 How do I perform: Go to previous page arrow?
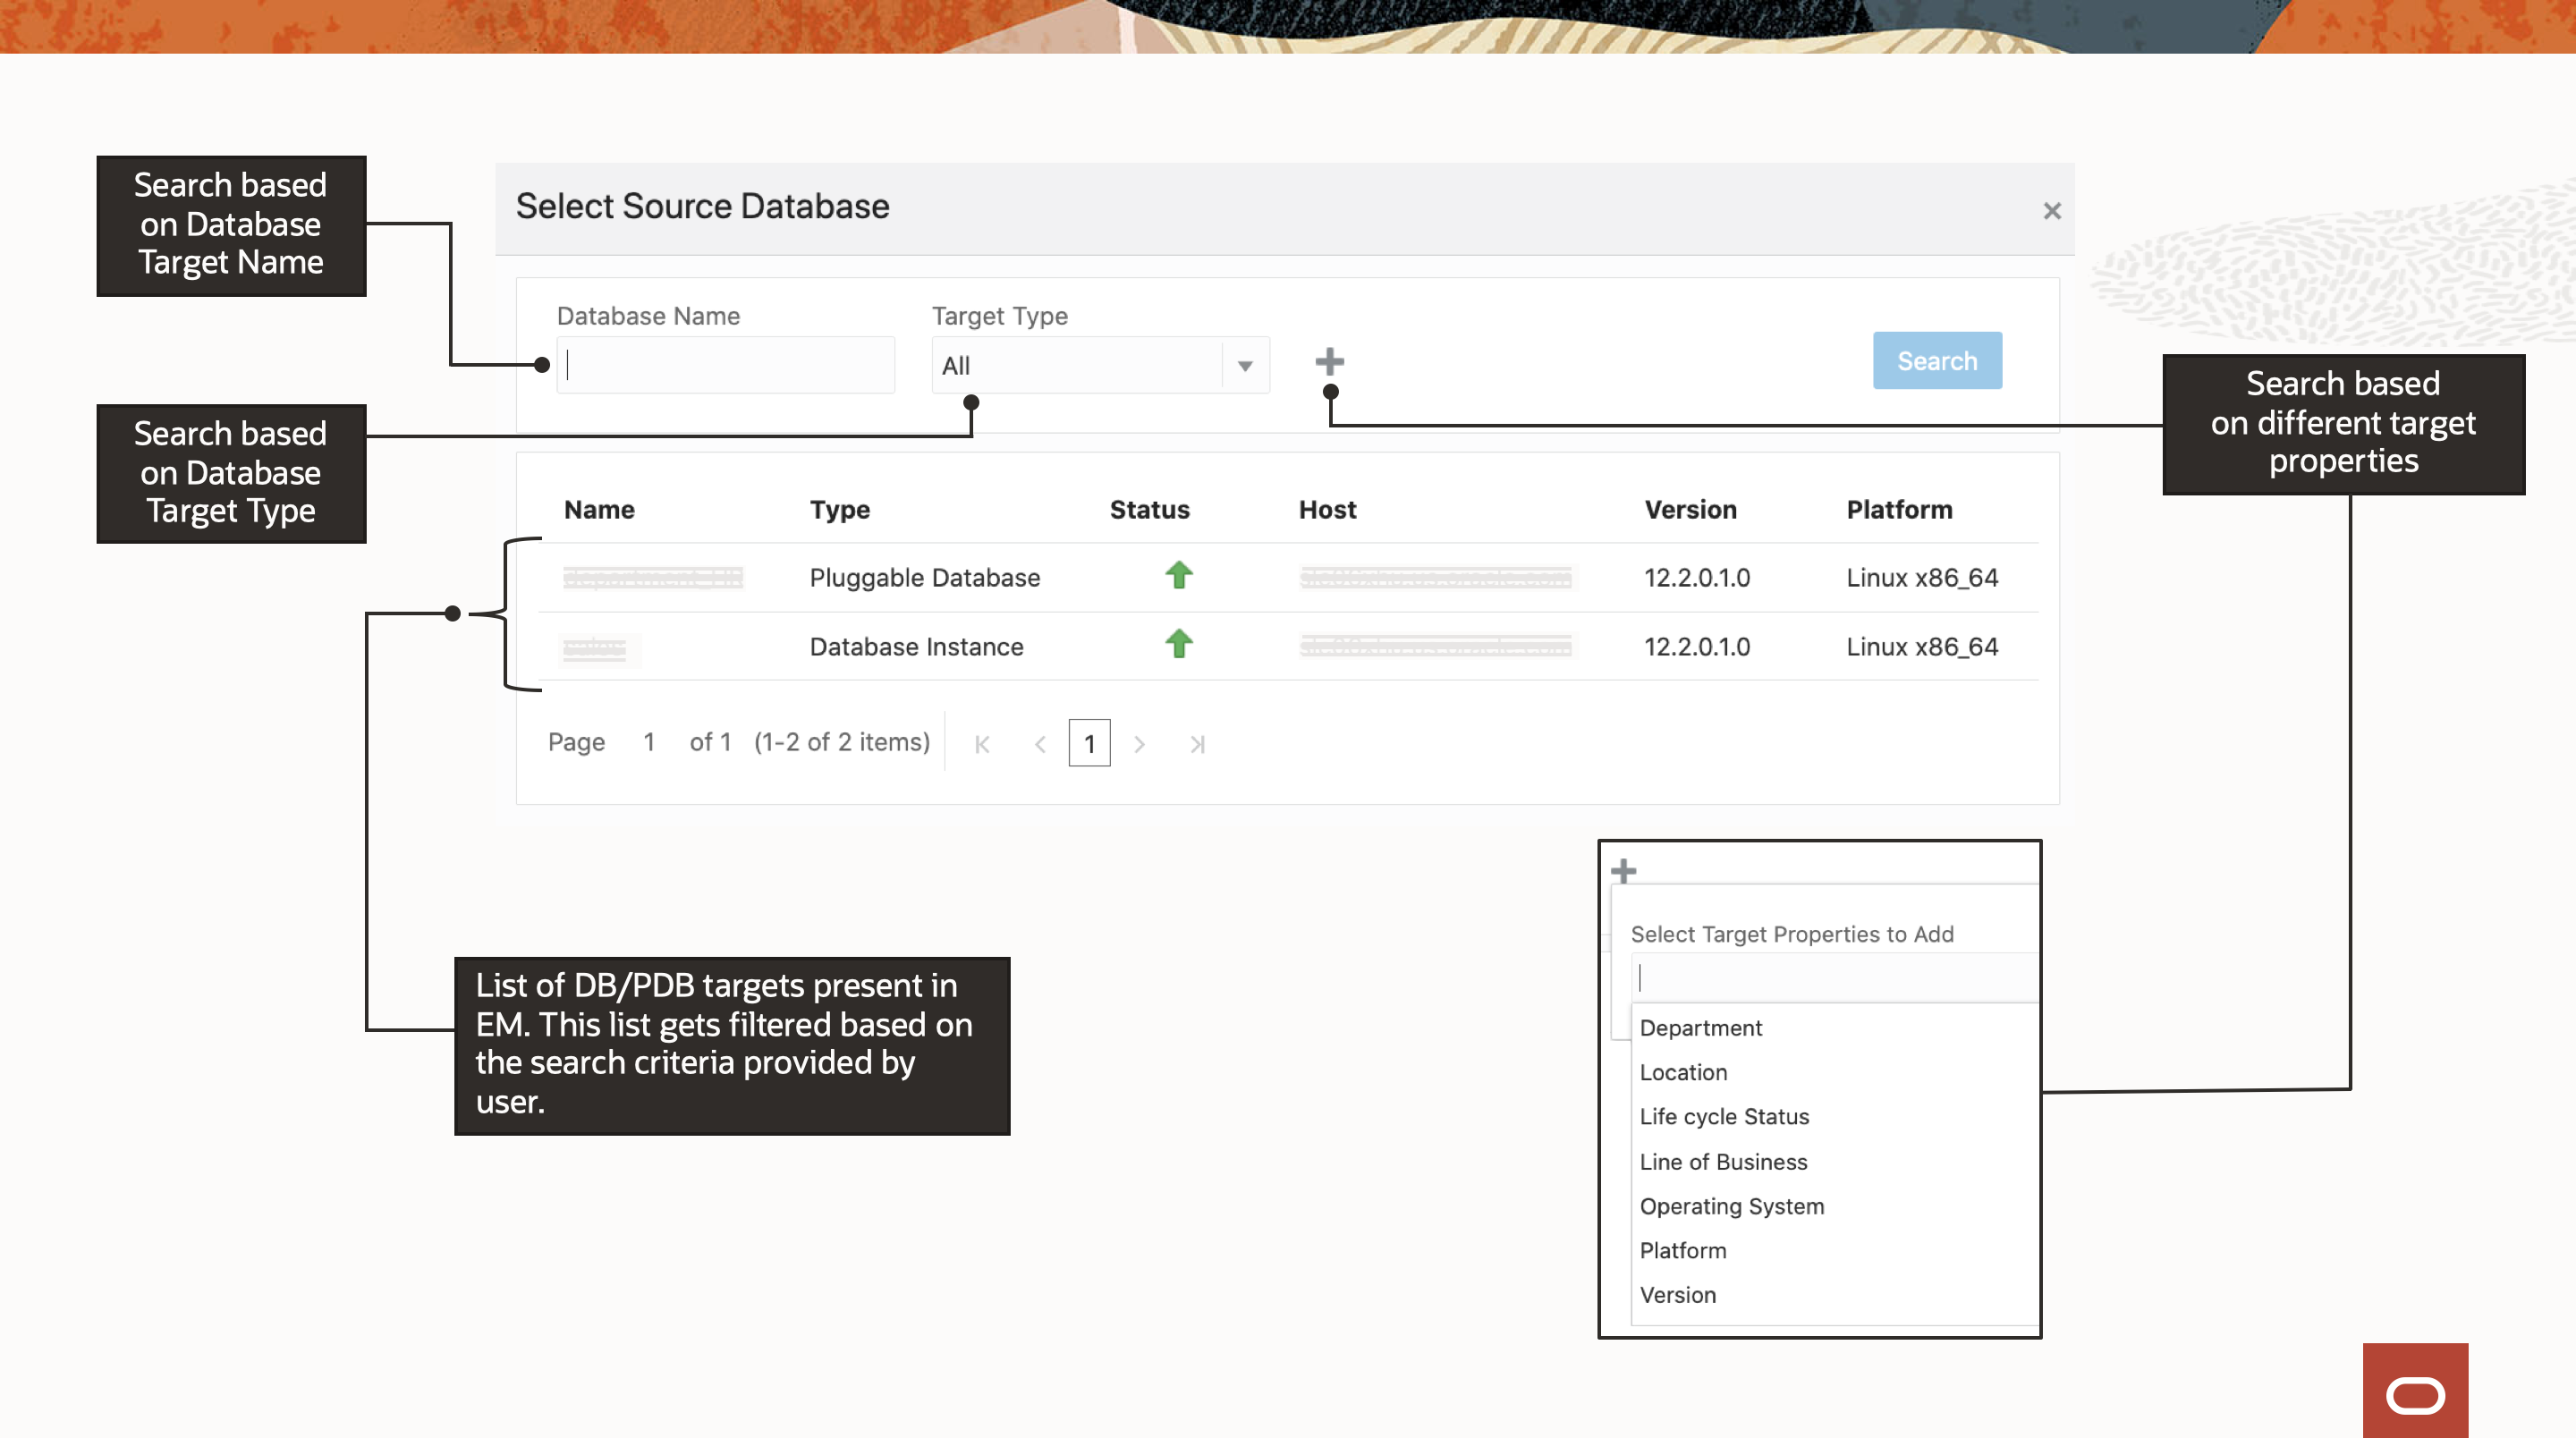(1040, 744)
